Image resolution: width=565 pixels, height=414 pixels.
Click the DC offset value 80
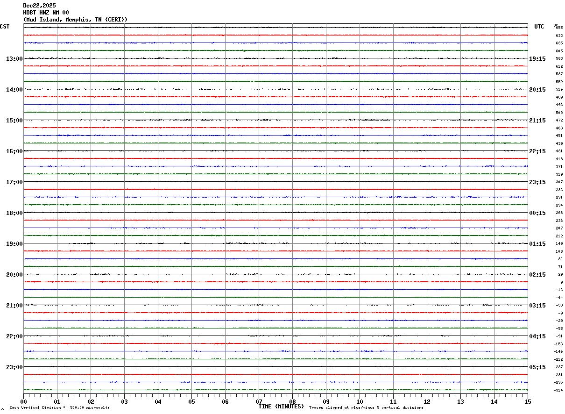click(560, 259)
